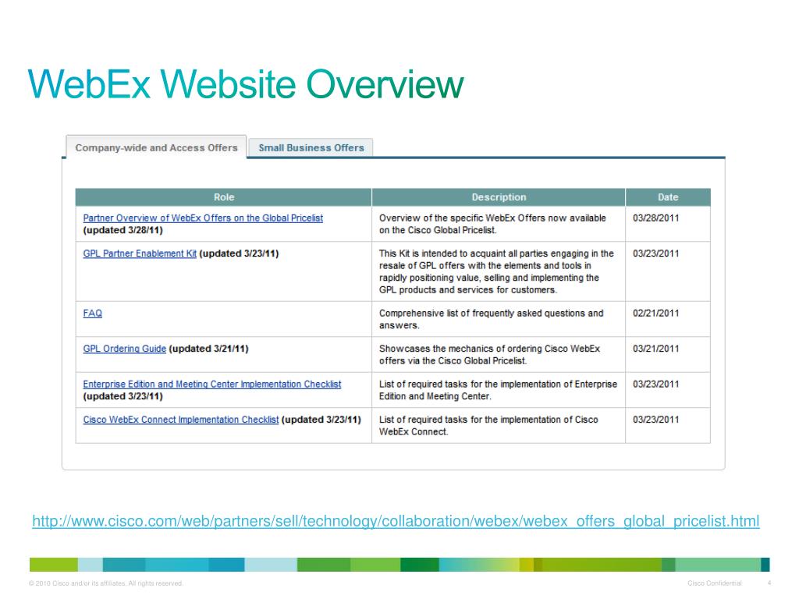Viewport: 799px width, 599px height.
Task: Open the GPL Ordering Guide link
Action: pos(124,349)
